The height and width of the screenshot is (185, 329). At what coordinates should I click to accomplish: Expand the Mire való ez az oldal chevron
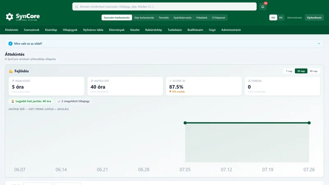pos(319,44)
